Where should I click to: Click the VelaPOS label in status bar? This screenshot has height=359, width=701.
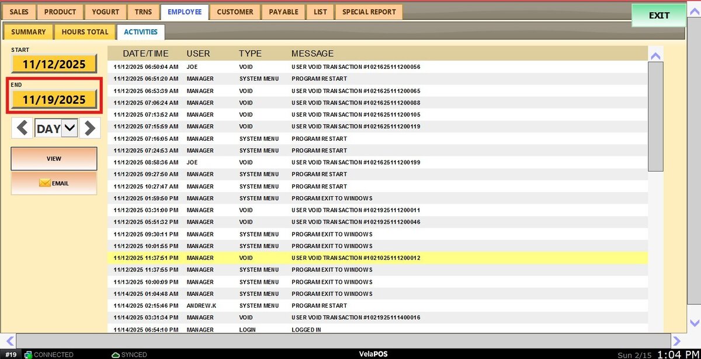point(372,354)
